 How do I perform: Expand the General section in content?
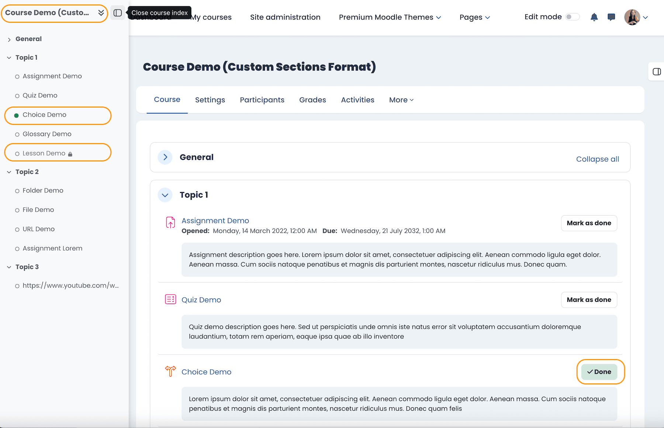click(x=165, y=157)
